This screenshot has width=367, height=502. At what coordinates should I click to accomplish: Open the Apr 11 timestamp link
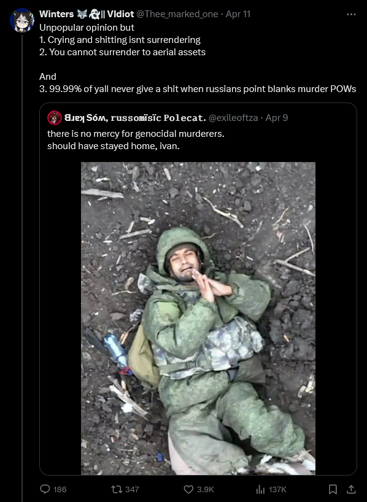point(238,14)
